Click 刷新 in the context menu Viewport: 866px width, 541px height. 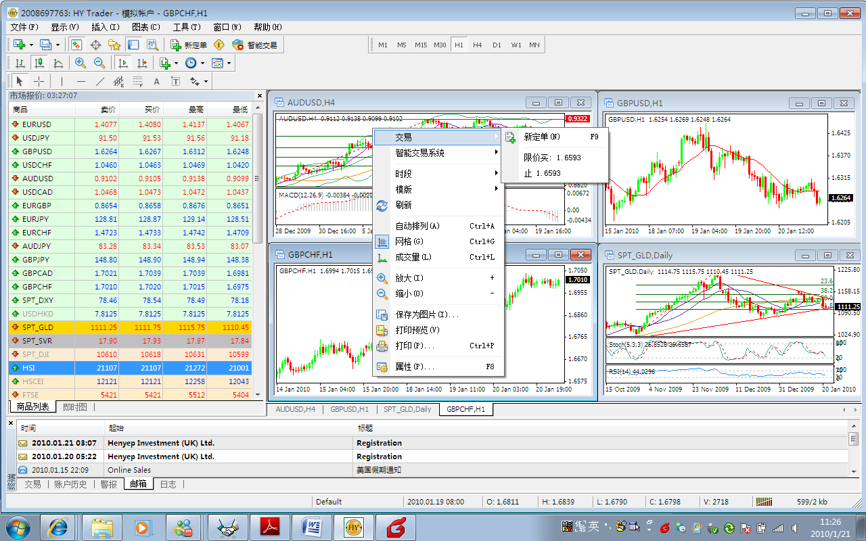tap(438, 205)
